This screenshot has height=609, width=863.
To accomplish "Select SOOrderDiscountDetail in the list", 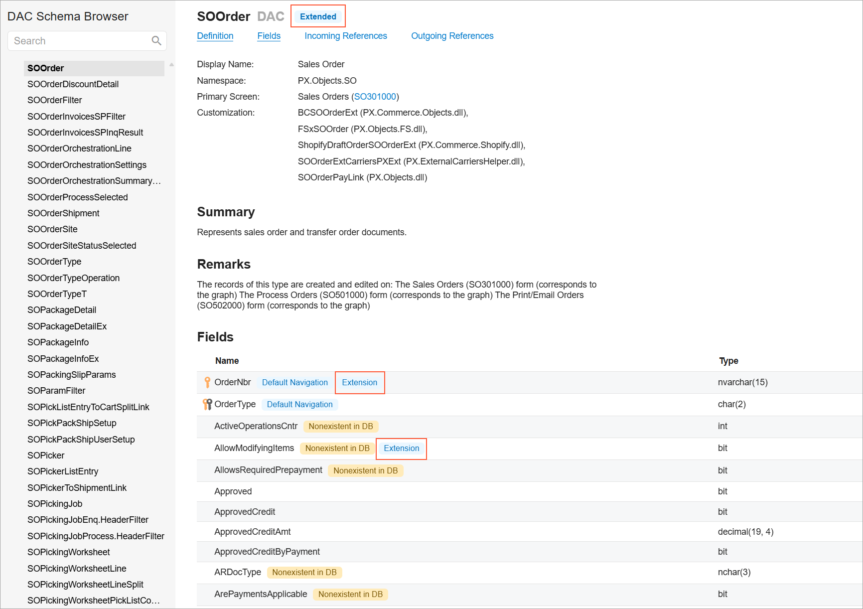I will point(73,84).
